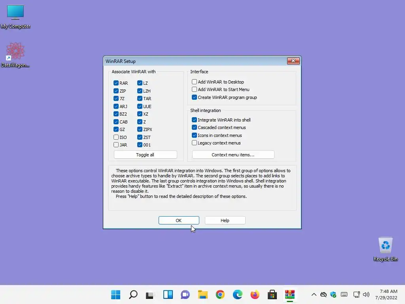The width and height of the screenshot is (405, 304).
Task: Toggle the Z association checkbox
Action: (140, 122)
